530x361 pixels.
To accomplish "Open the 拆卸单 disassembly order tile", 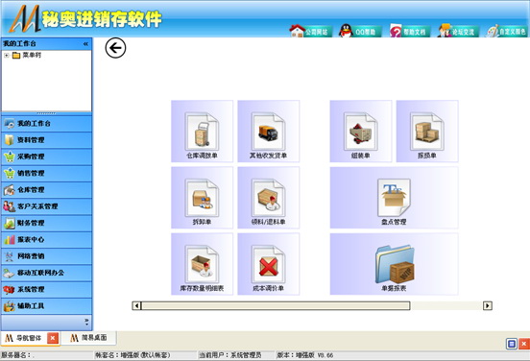I will [x=202, y=198].
